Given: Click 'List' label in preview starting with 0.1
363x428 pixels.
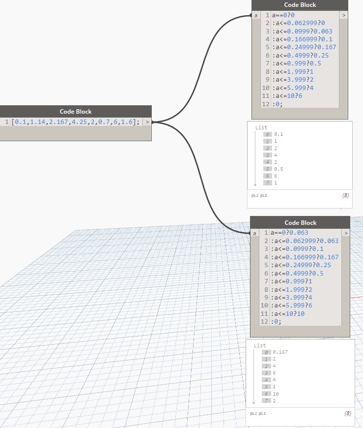Looking at the screenshot, I should [261, 127].
